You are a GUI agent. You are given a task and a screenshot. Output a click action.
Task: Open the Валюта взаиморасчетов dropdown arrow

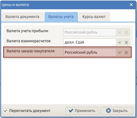120,43
